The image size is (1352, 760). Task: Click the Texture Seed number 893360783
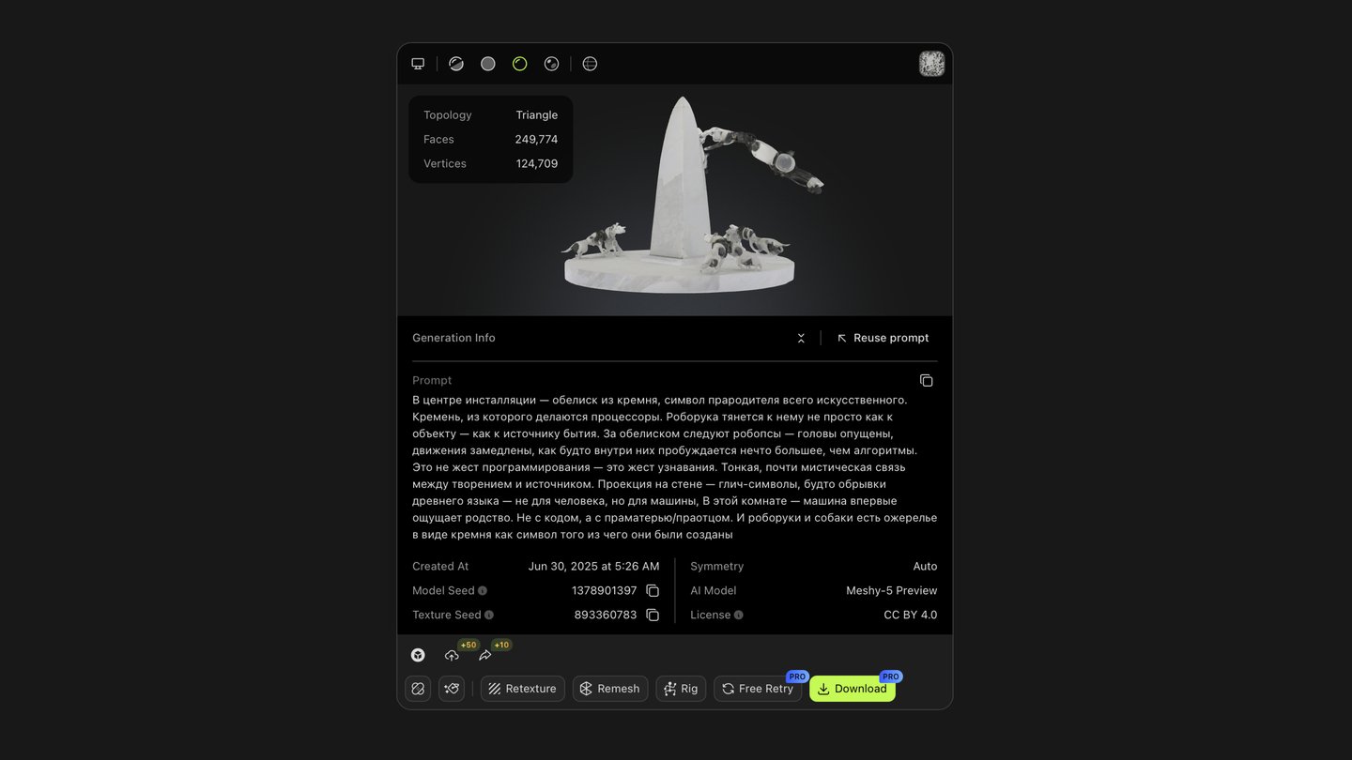(606, 616)
